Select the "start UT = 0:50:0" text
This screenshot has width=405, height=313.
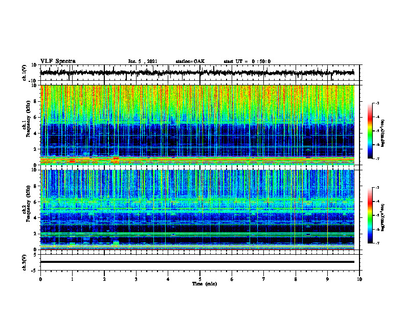pos(247,61)
